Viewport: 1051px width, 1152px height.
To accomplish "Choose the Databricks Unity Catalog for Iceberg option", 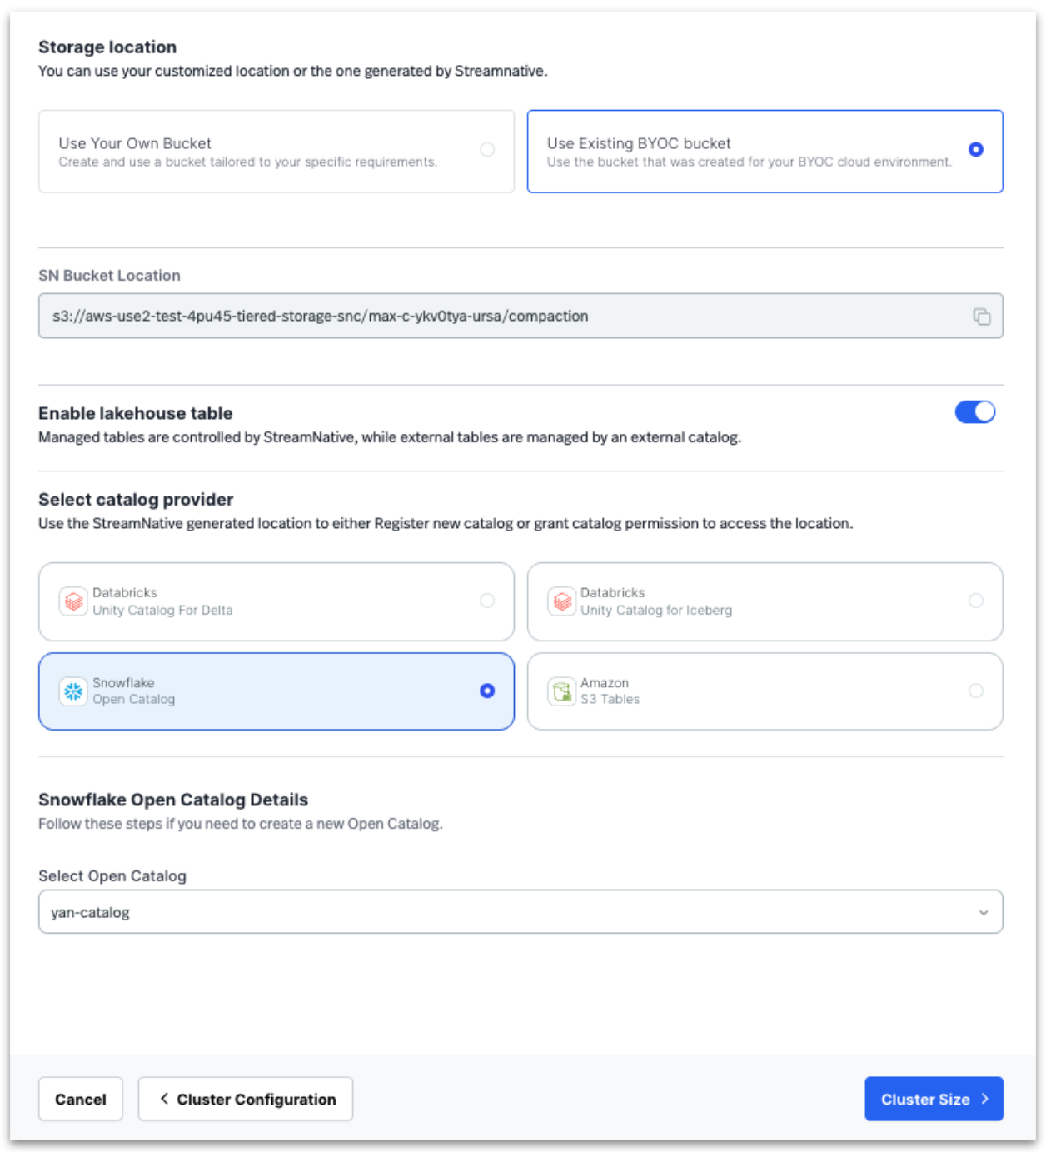I will click(x=765, y=601).
